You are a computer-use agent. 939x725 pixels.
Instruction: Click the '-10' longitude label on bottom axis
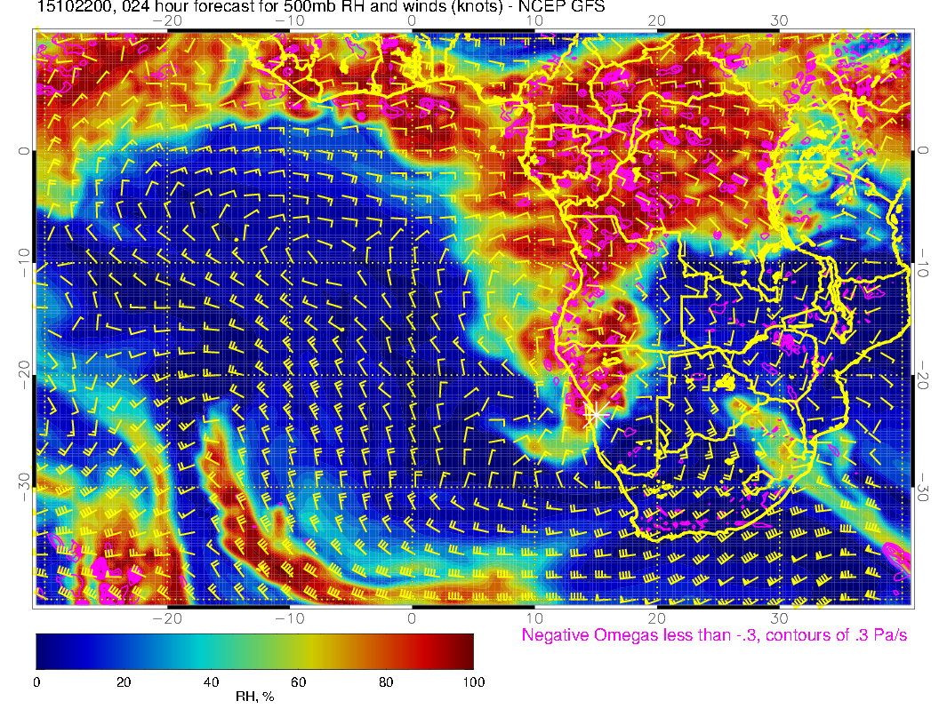coord(289,617)
